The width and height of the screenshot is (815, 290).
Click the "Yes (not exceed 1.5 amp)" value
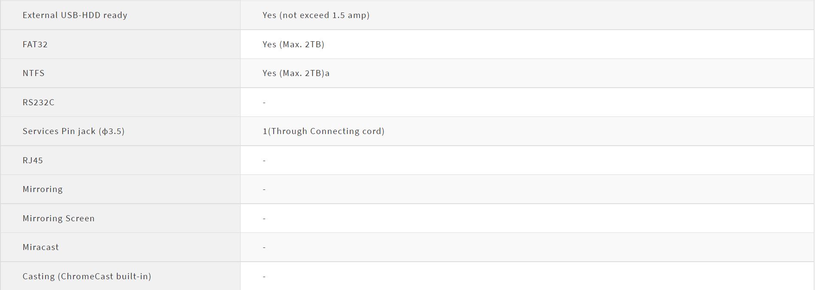point(316,15)
